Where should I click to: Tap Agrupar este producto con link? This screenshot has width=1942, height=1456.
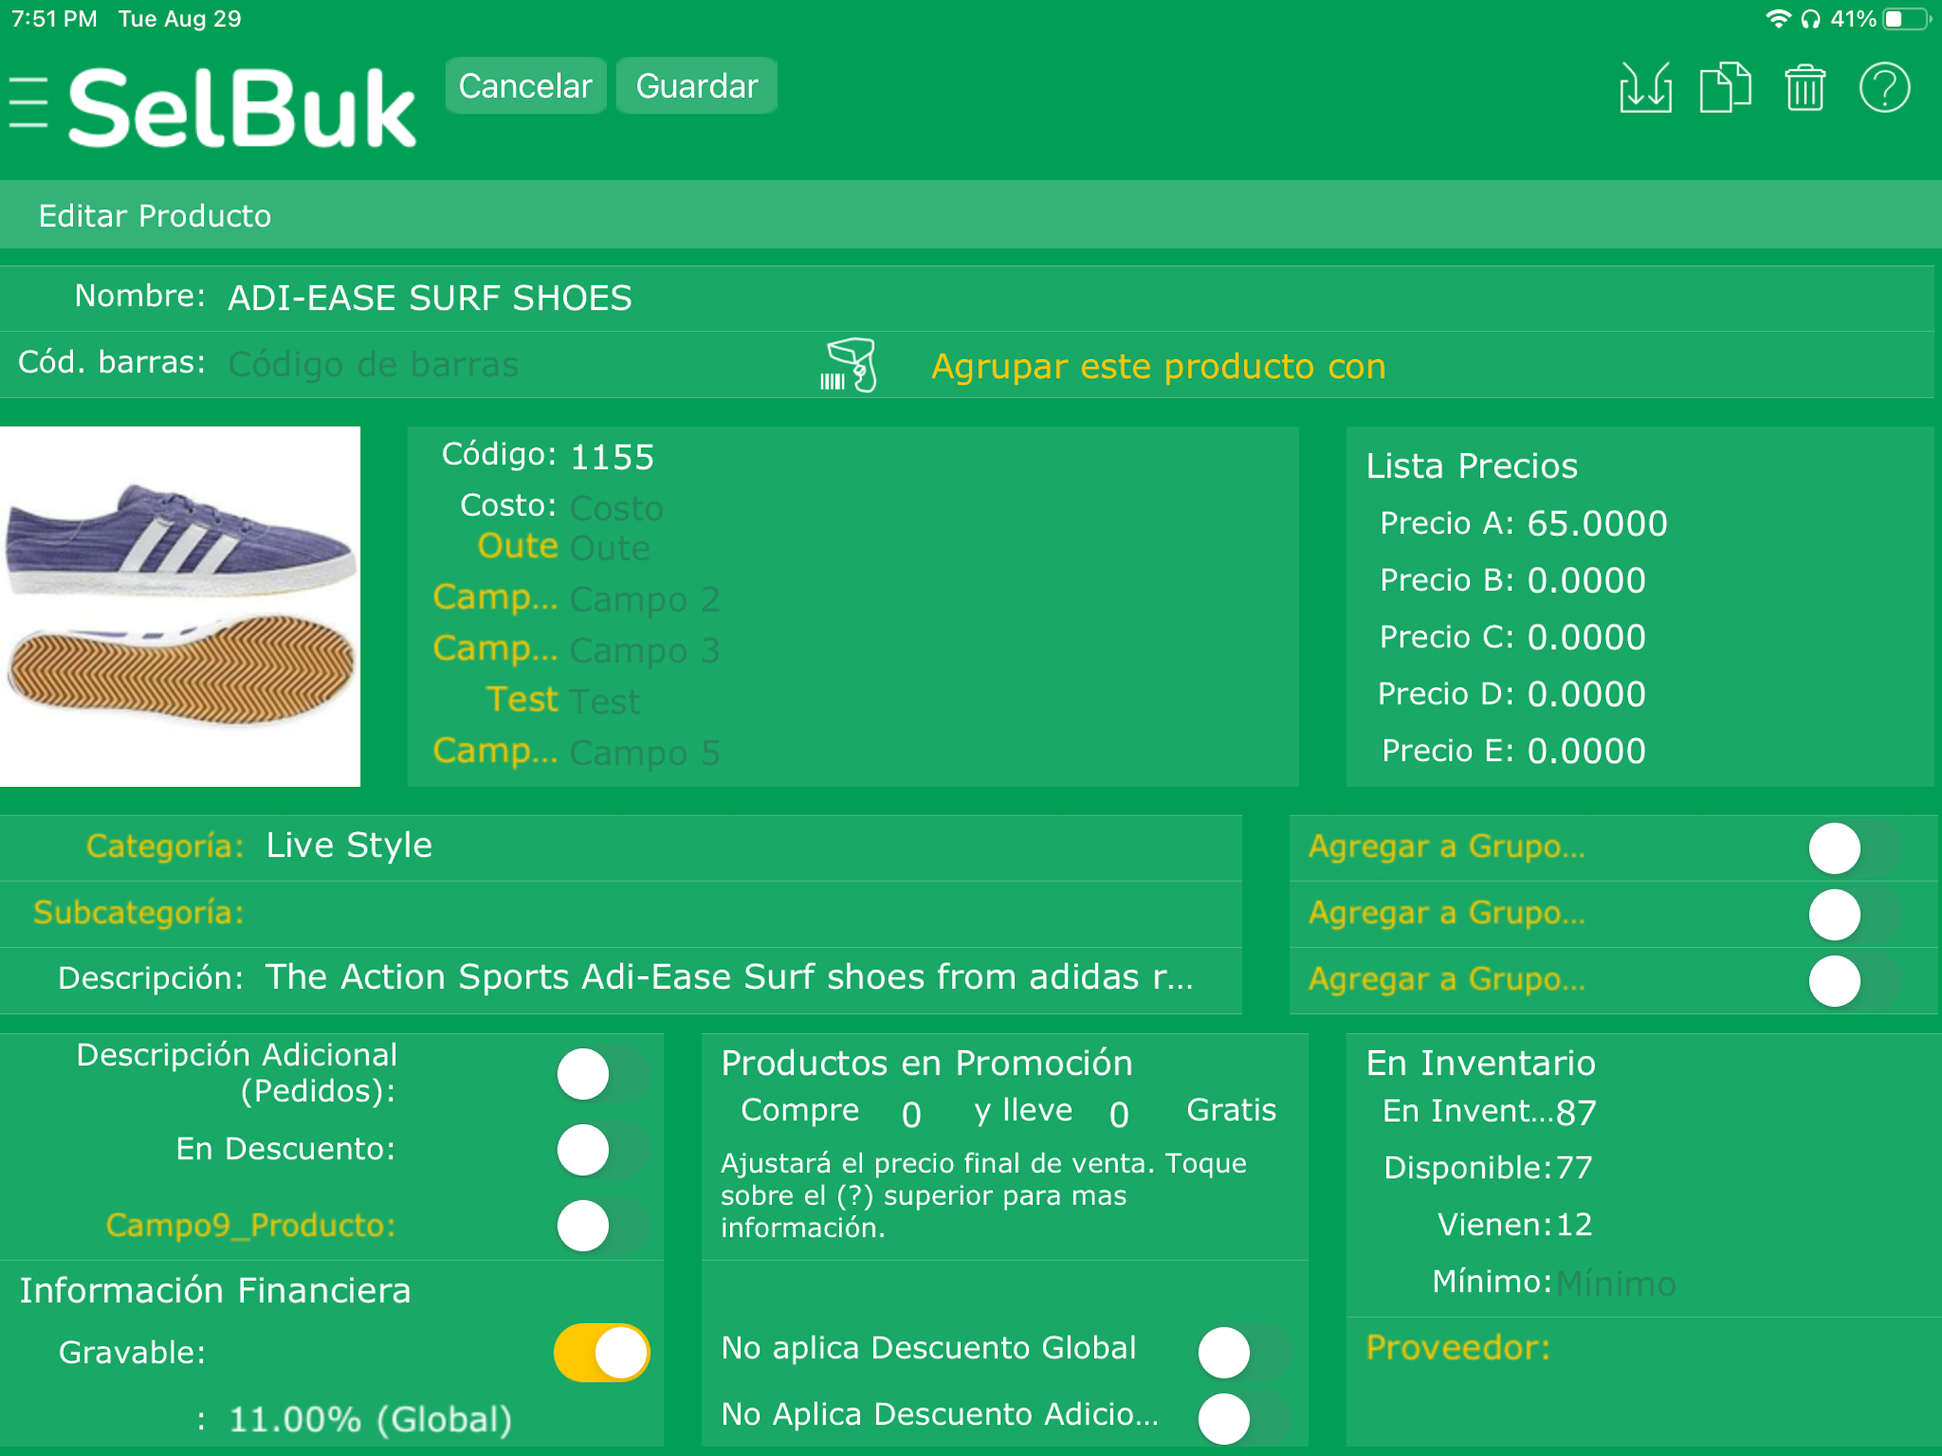point(1158,366)
